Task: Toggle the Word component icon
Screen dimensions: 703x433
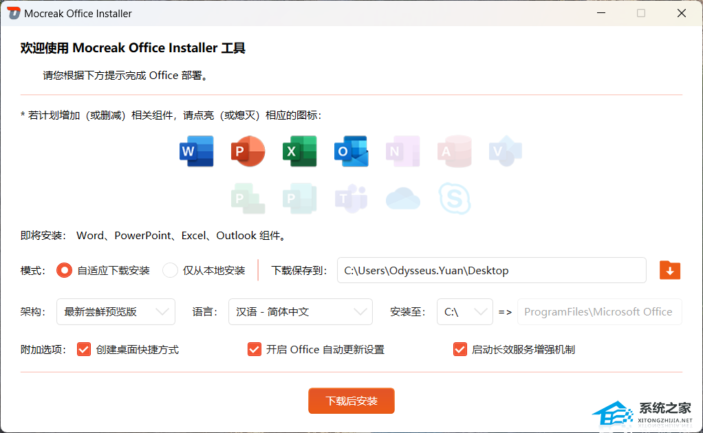Action: [196, 151]
